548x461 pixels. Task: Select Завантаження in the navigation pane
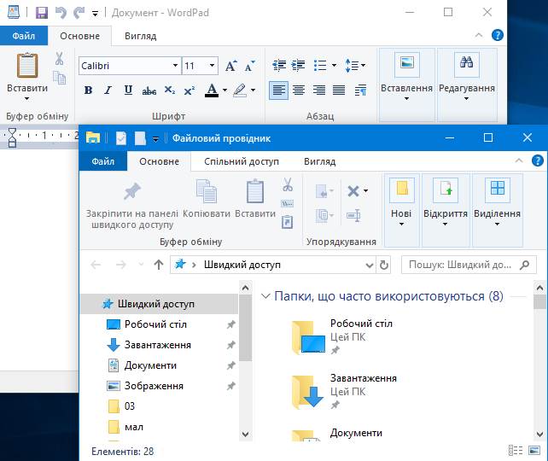(159, 345)
